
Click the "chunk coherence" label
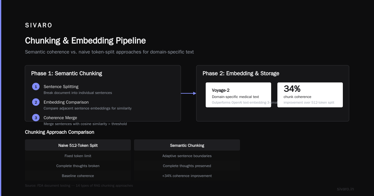pos(297,97)
